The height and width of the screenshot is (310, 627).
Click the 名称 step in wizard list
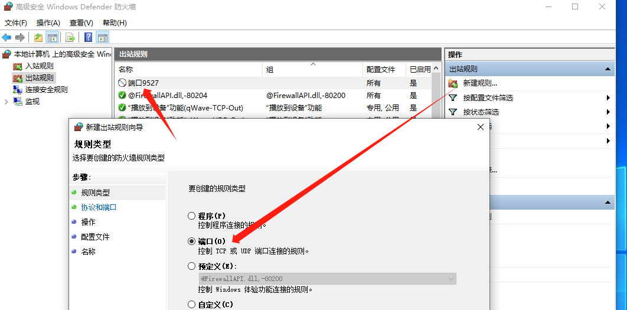[x=89, y=252]
